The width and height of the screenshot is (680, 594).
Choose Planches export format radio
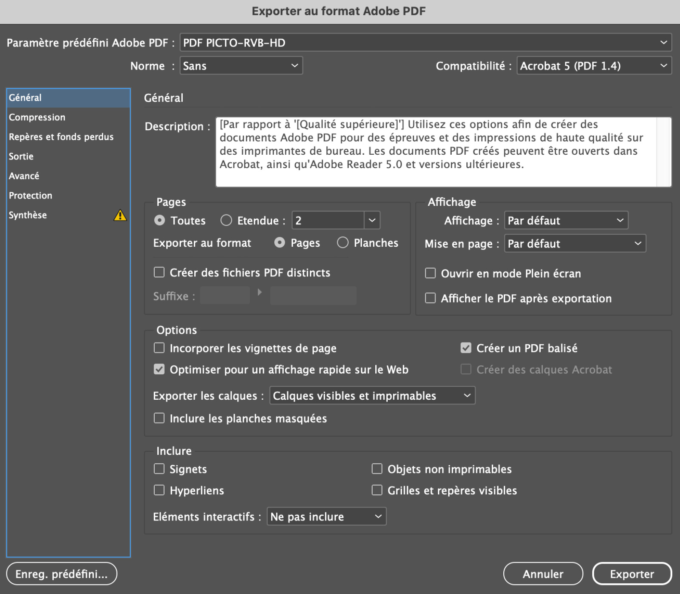(343, 243)
